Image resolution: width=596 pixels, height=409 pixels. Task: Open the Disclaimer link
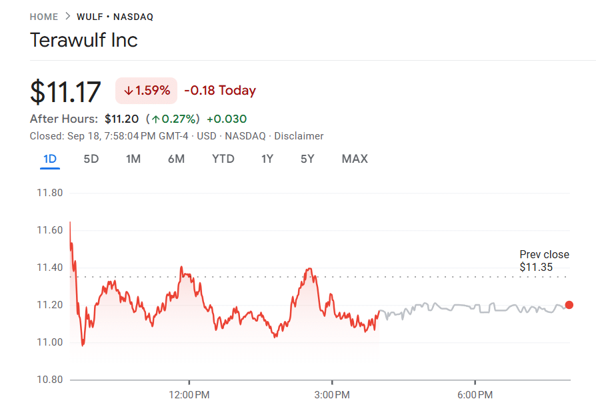click(299, 135)
